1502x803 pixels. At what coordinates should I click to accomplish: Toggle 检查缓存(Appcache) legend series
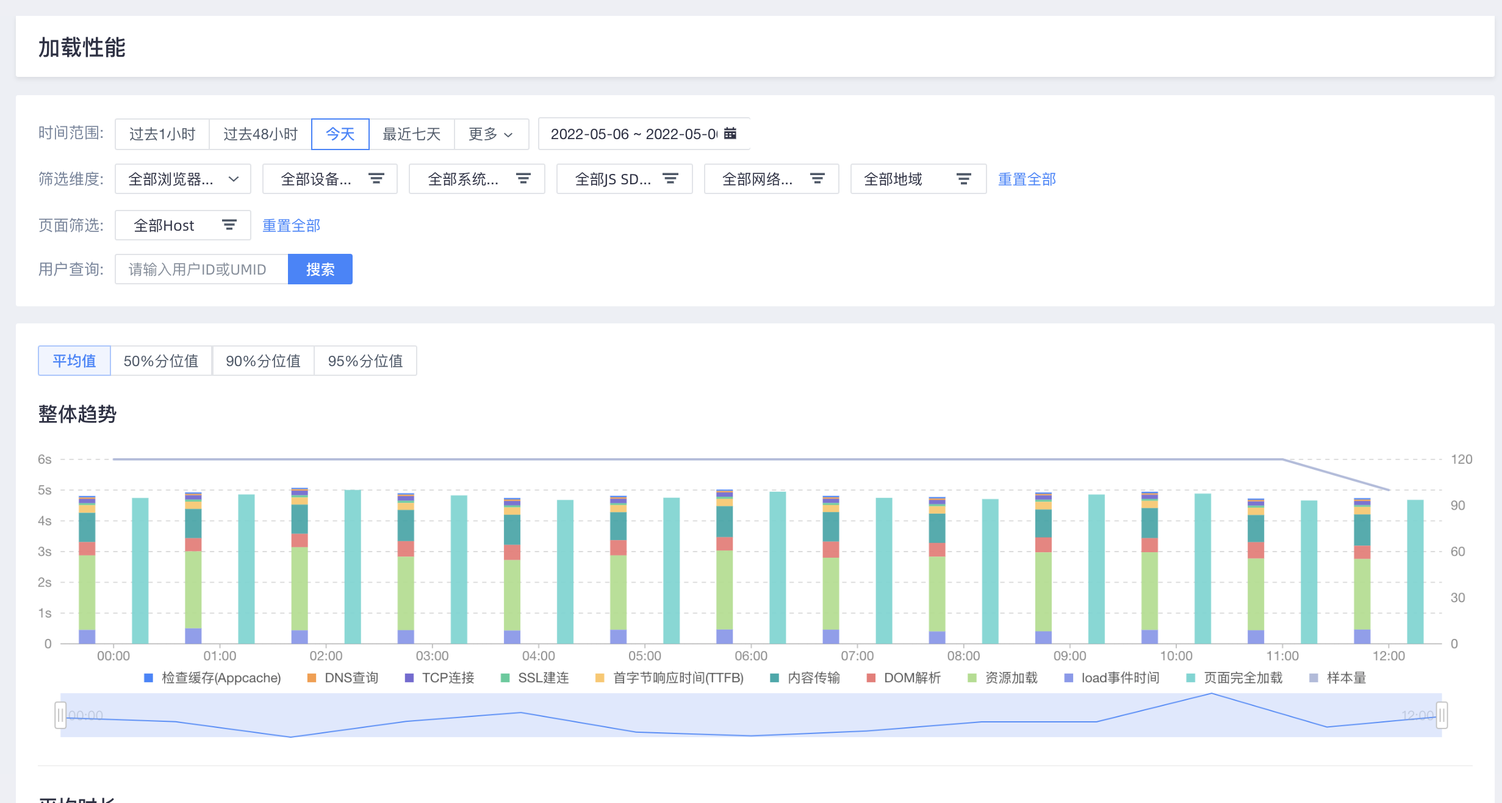(x=212, y=678)
